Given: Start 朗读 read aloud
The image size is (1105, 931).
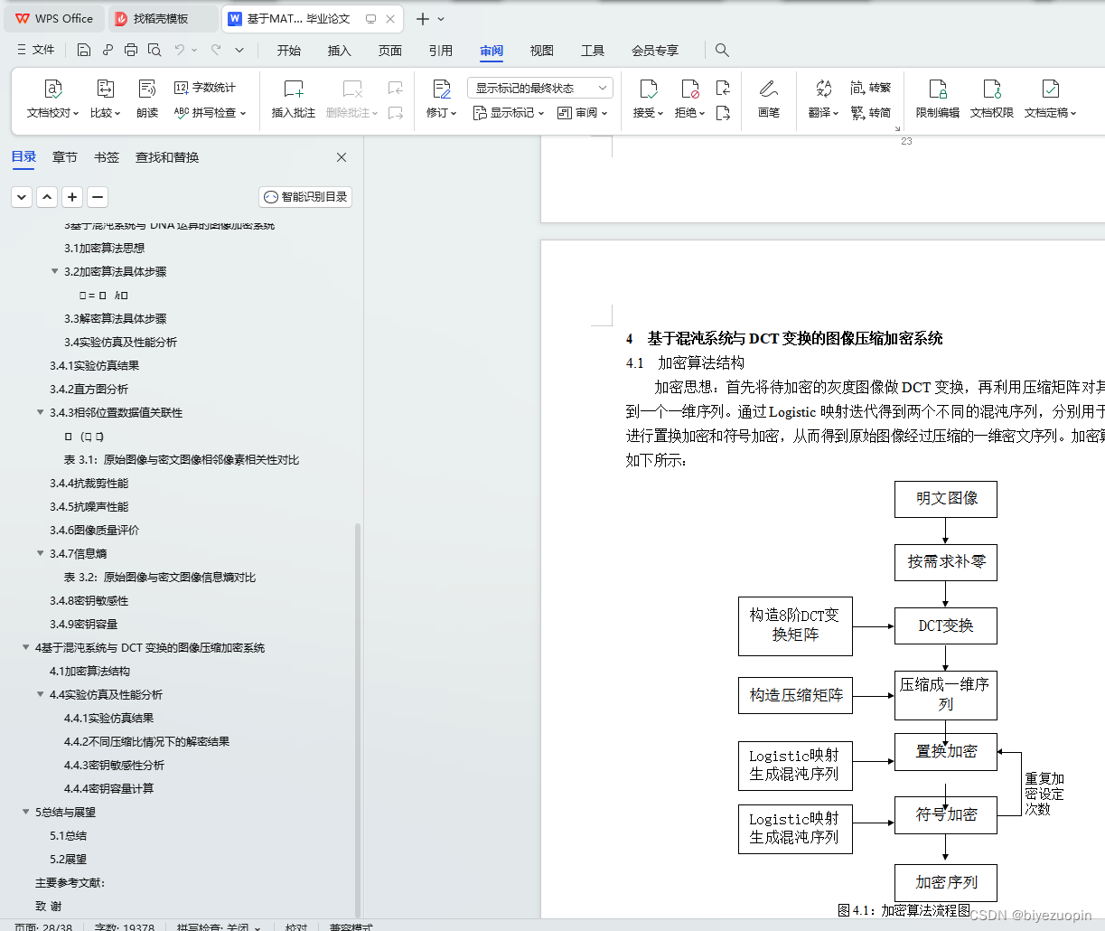Looking at the screenshot, I should (147, 99).
